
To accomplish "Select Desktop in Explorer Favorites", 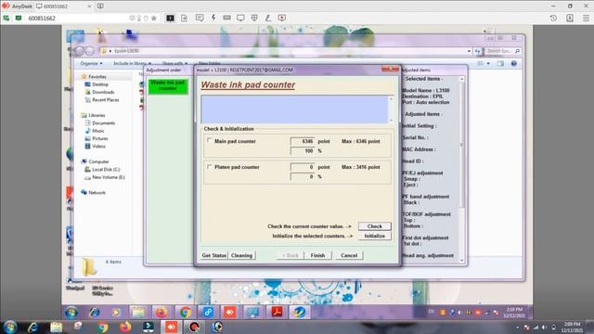I will pos(100,84).
